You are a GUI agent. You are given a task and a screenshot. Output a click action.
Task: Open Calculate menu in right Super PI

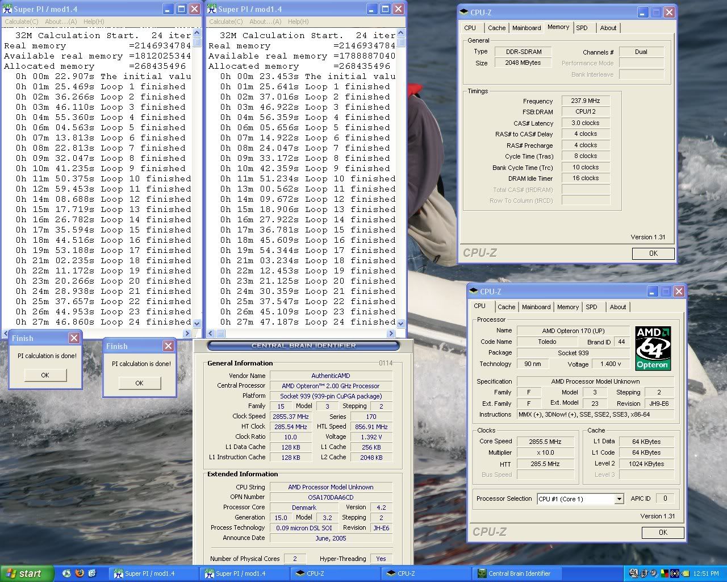click(226, 22)
